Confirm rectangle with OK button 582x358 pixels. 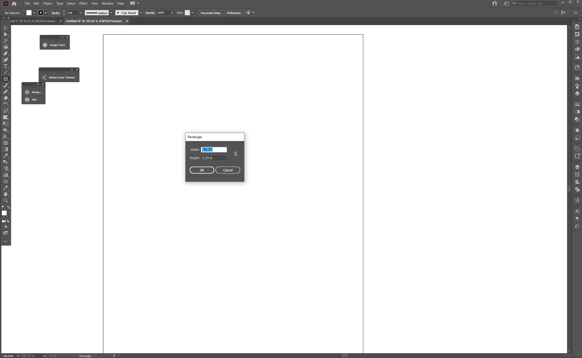(x=202, y=170)
